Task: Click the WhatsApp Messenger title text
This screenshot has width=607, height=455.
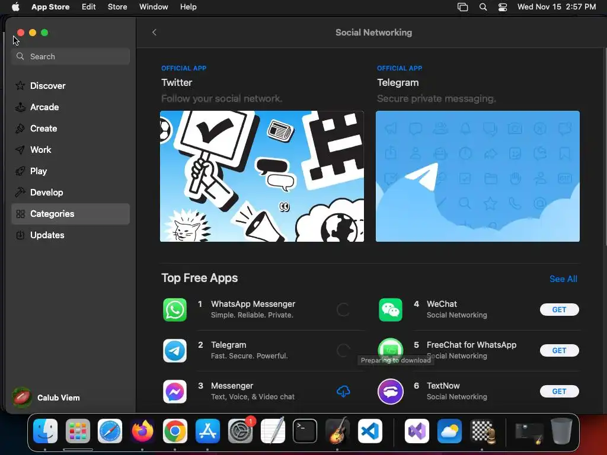Action: coord(253,304)
